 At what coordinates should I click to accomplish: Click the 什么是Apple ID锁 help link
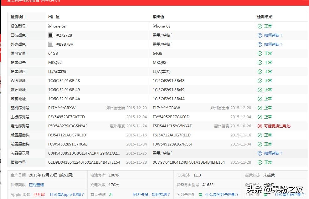click(66, 194)
